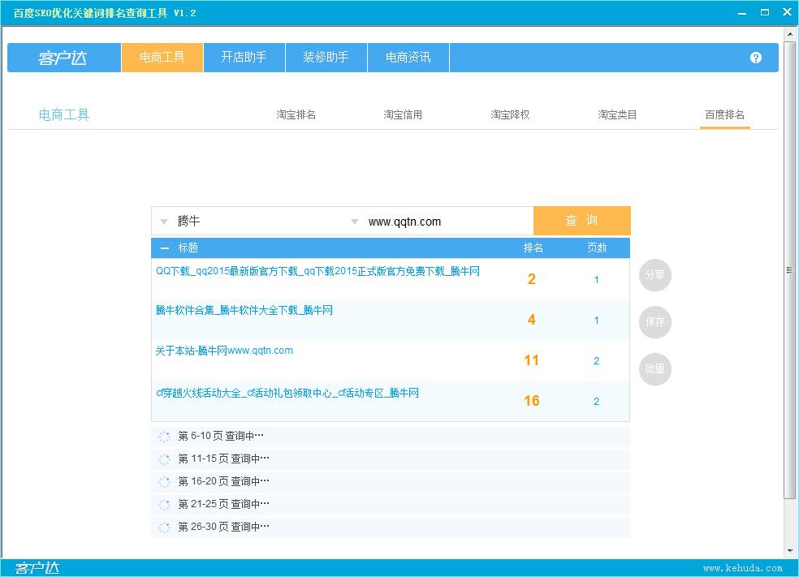Open the keyword dropdown arrow before 腾牛

(x=164, y=222)
